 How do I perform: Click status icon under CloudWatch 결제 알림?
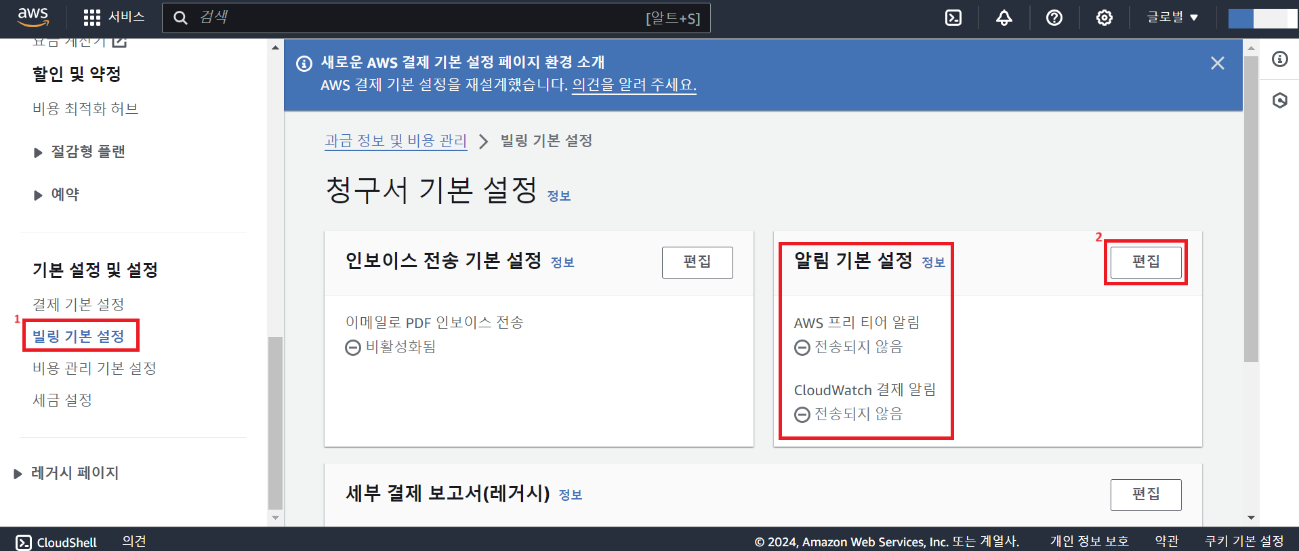click(x=802, y=415)
